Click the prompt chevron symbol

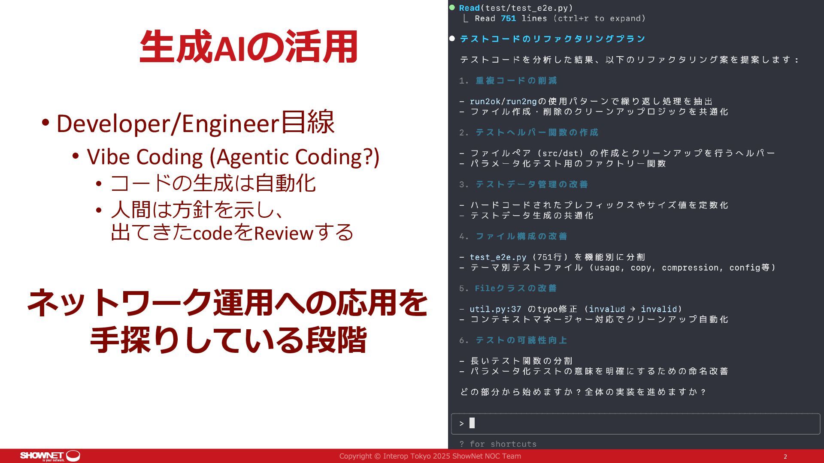461,424
